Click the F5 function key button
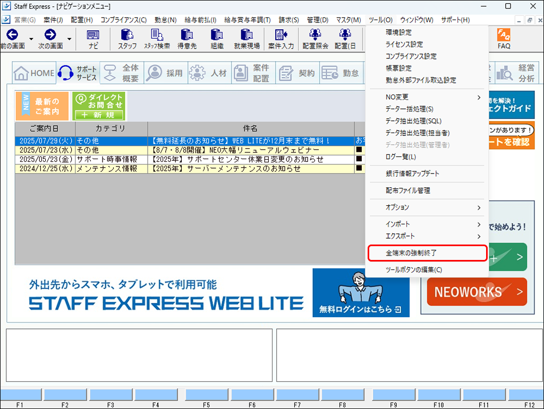 pos(207,395)
